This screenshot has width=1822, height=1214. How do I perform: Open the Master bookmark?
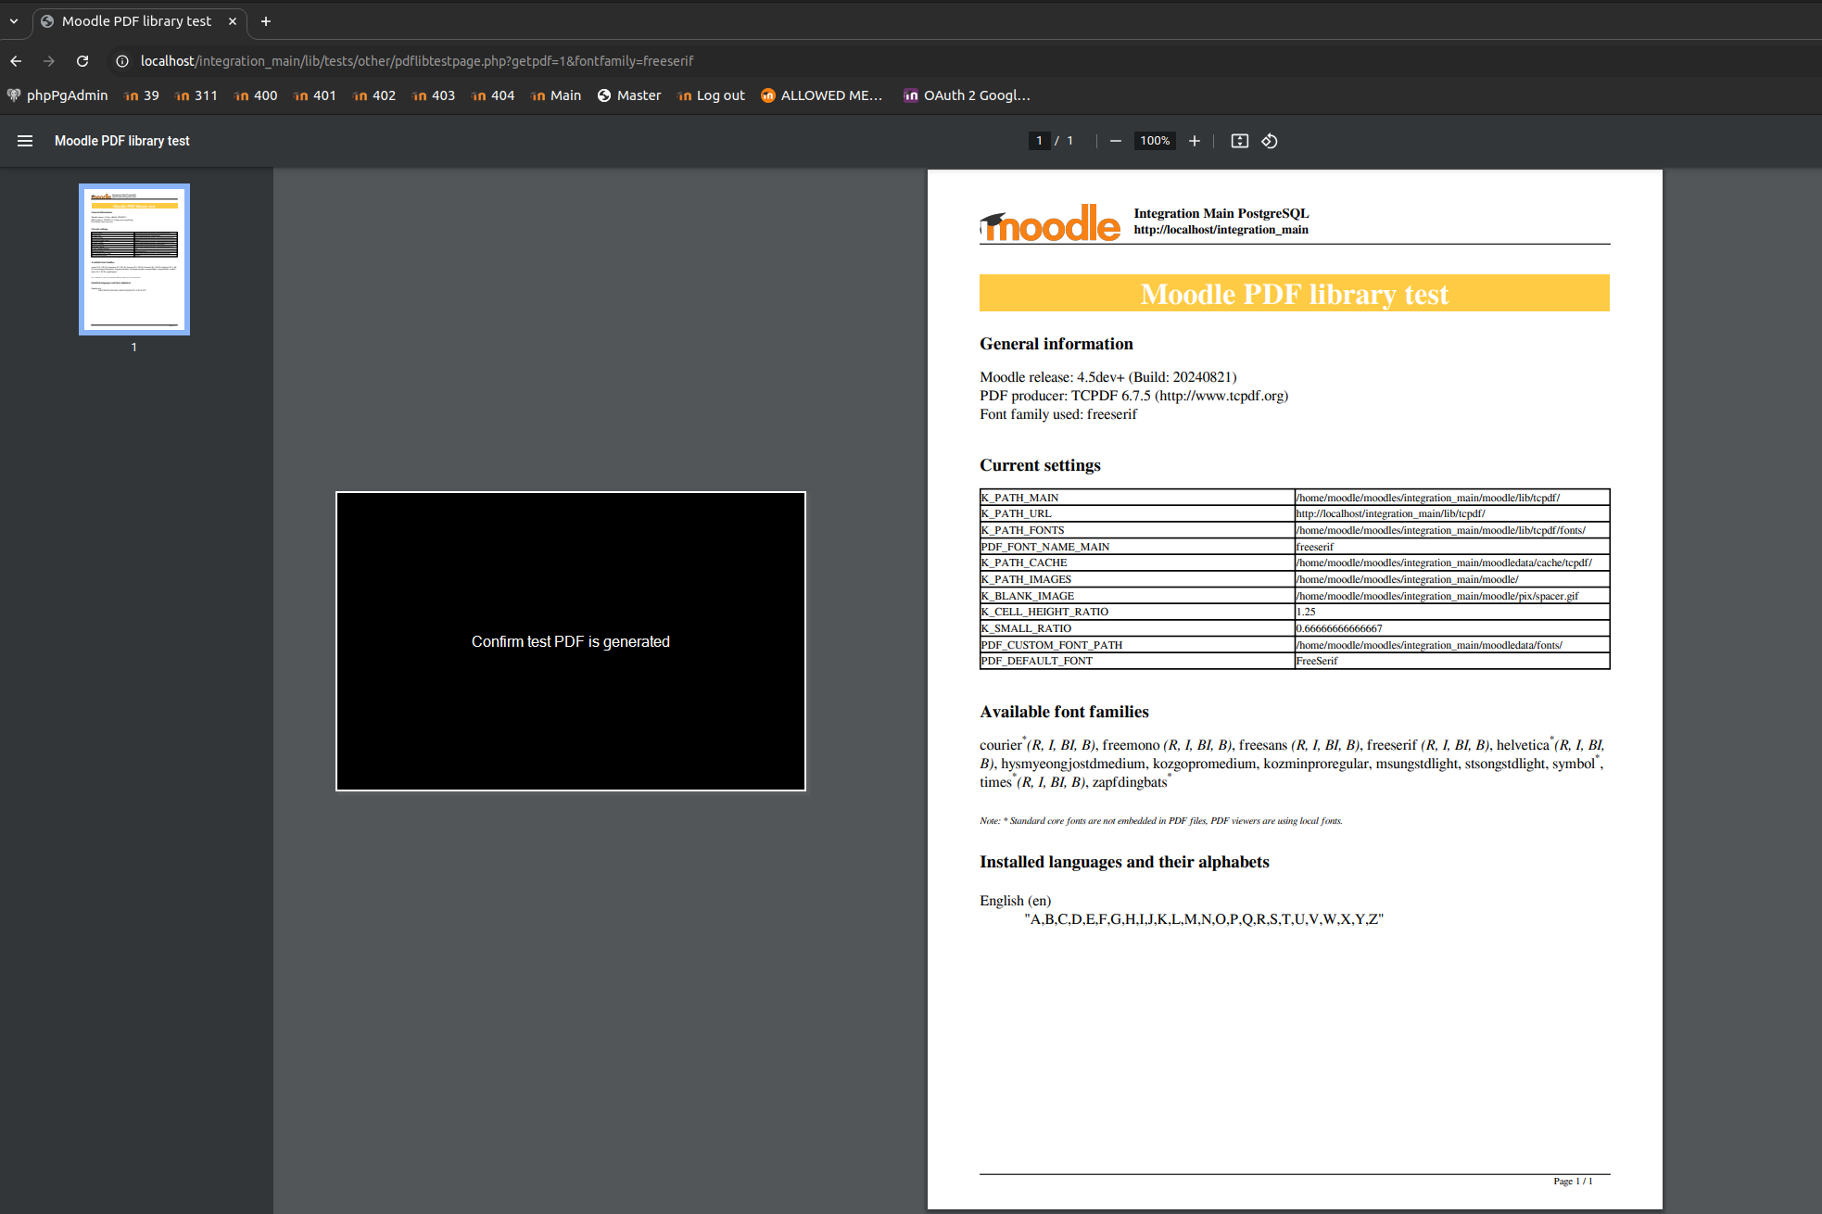coord(629,95)
